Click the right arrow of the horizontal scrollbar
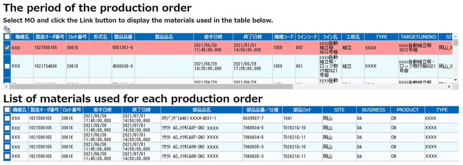 point(449,87)
